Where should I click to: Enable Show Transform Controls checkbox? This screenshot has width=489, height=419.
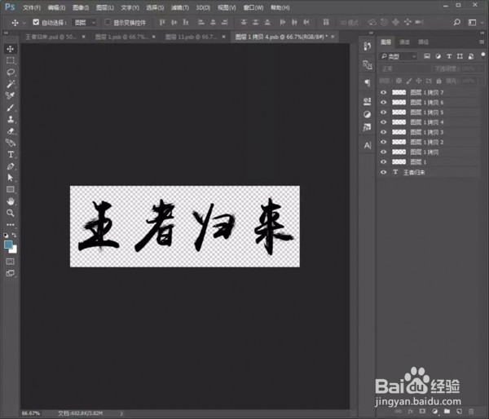pos(108,22)
